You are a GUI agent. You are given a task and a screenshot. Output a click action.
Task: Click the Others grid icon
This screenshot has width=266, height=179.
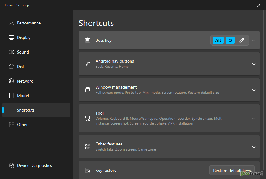[11, 125]
